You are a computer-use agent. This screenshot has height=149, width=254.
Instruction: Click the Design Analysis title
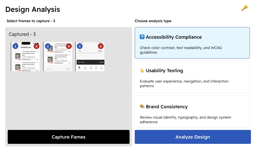click(33, 10)
